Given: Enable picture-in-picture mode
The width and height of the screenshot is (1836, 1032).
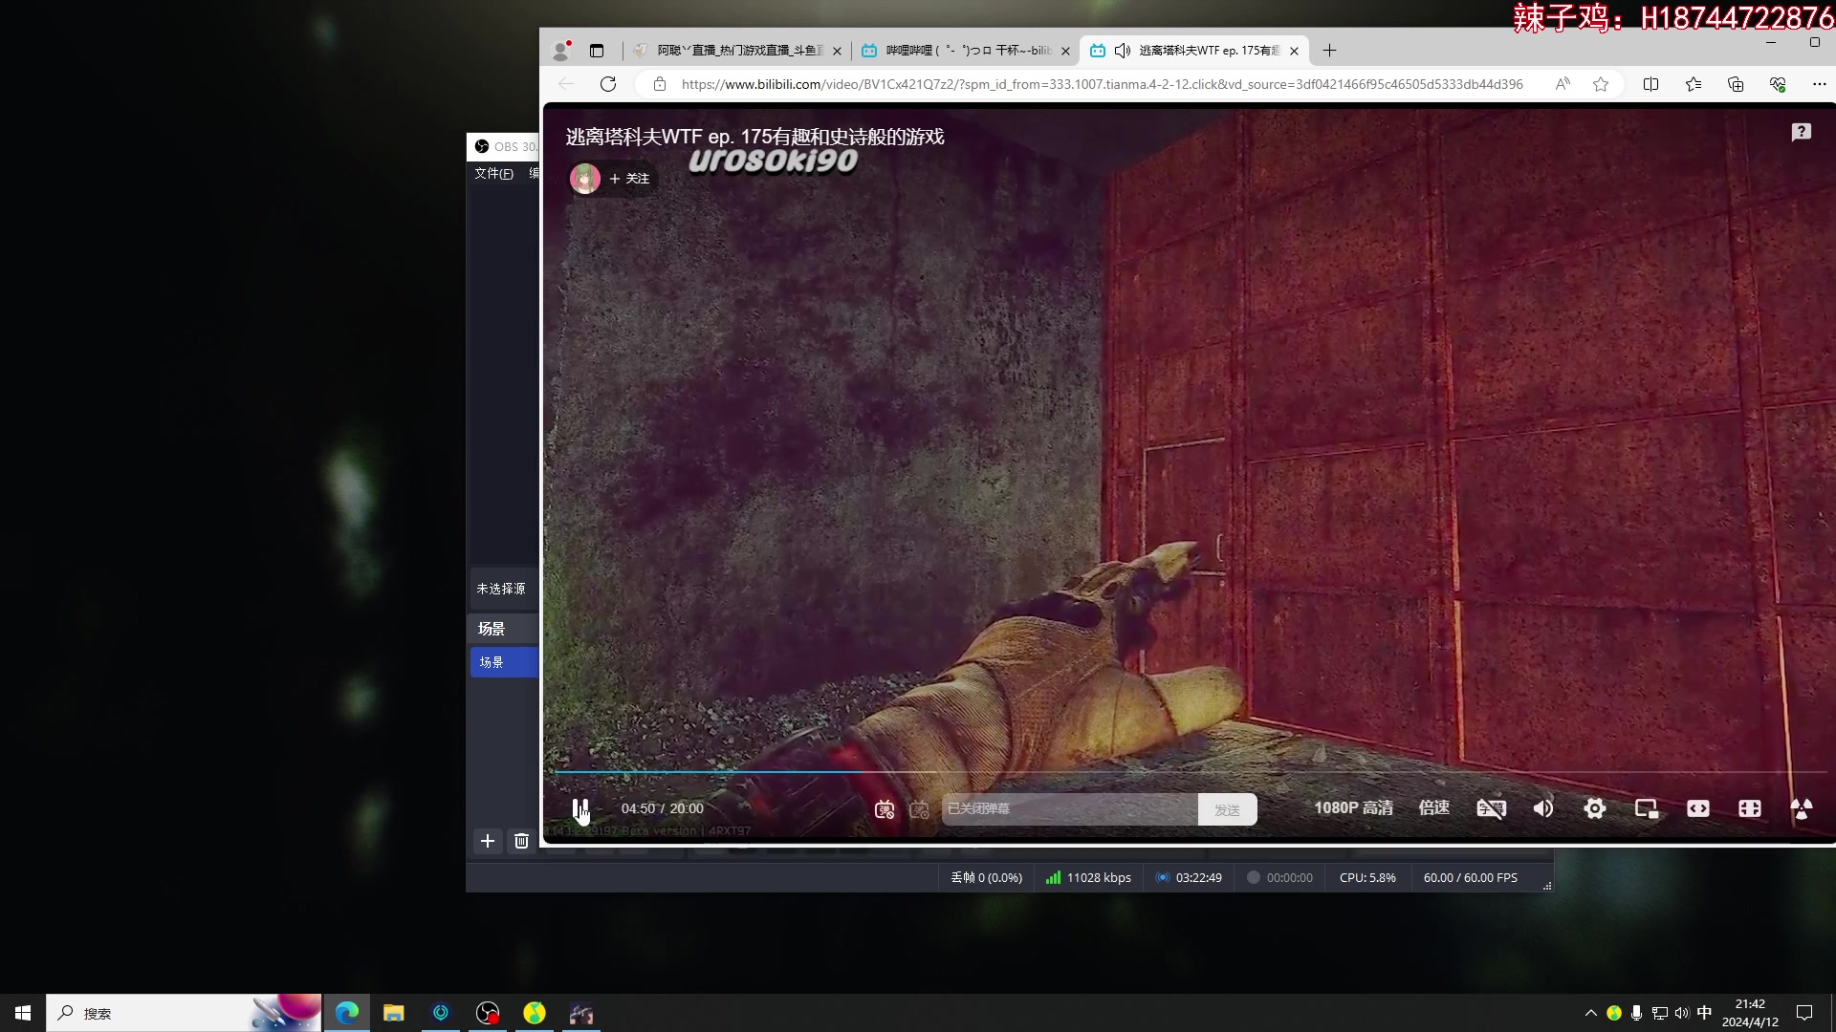Looking at the screenshot, I should click(1647, 809).
